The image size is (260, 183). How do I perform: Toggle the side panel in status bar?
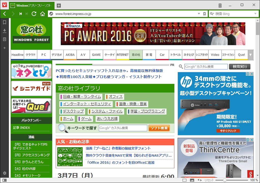[5, 180]
